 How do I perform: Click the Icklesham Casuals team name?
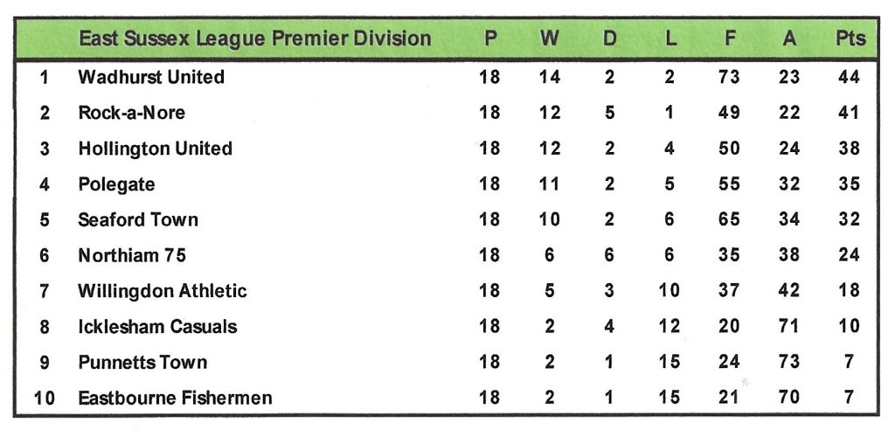pos(157,327)
